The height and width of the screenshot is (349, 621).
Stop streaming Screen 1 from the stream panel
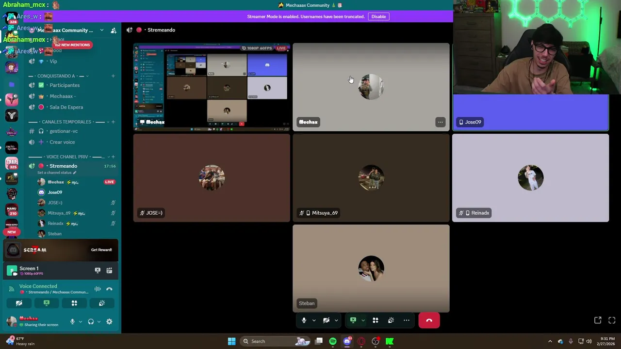98,270
